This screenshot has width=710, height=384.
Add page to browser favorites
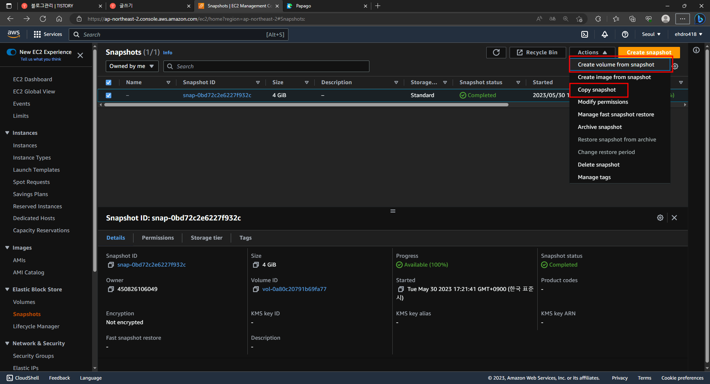pos(579,19)
